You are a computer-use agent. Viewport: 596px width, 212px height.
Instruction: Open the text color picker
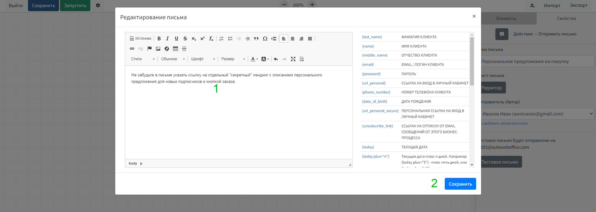point(254,59)
